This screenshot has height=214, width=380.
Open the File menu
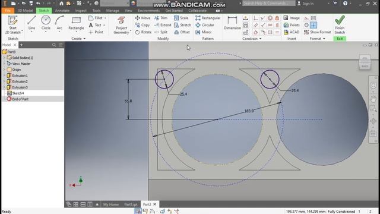tap(8, 11)
